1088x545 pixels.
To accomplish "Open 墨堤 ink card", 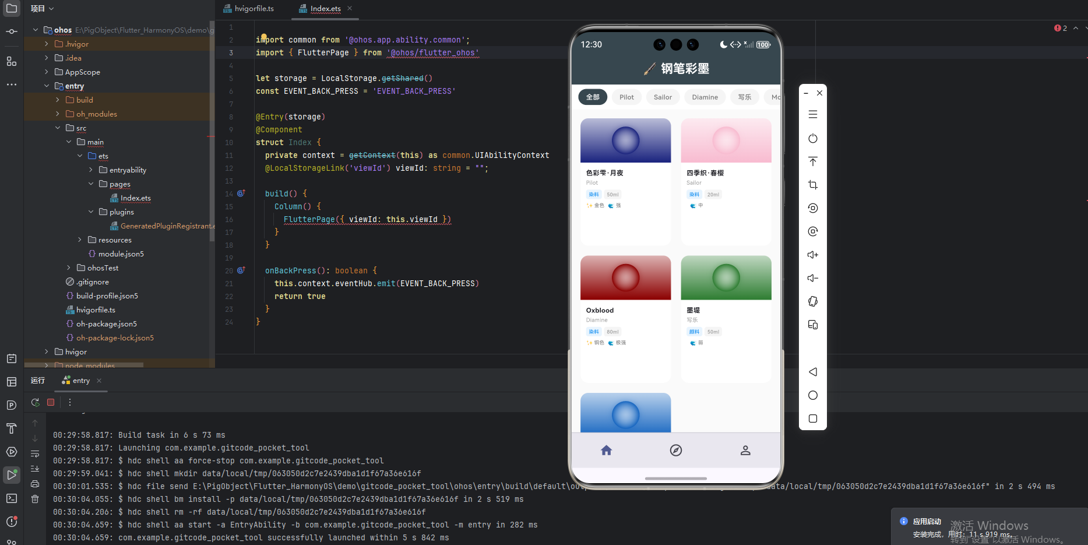I will [x=726, y=319].
